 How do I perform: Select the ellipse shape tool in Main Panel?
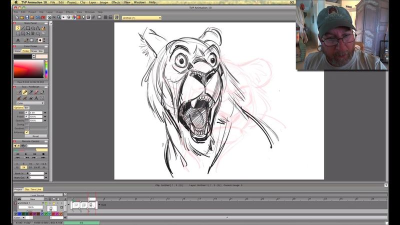click(x=32, y=28)
